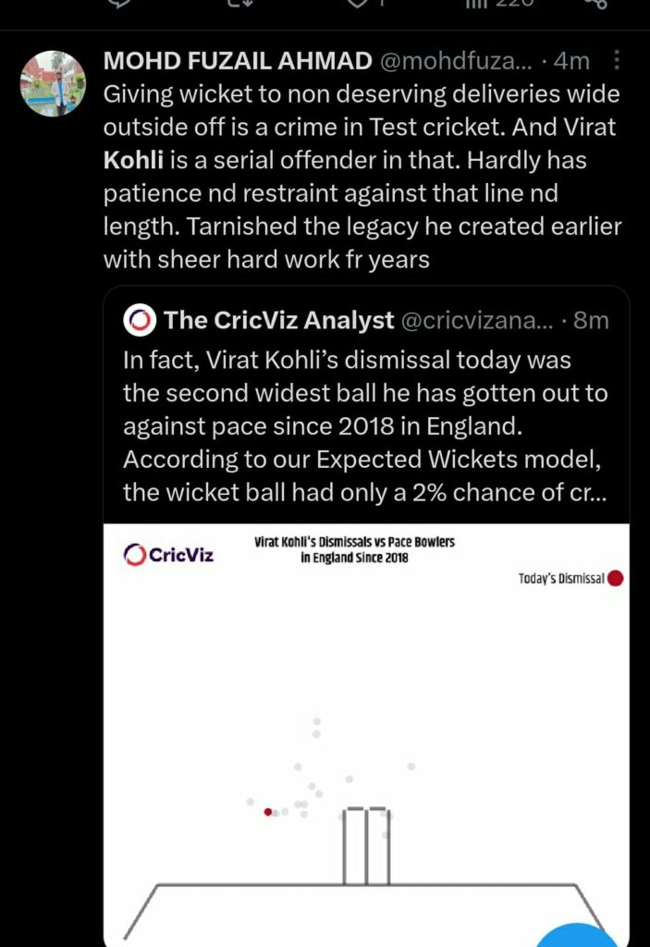Tap the retweet icon above the tweet
650x947 pixels.
240,3
